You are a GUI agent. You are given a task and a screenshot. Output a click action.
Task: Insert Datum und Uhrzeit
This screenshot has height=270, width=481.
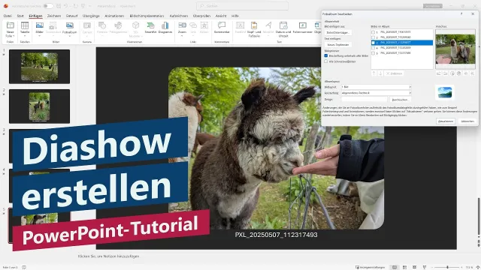[x=283, y=25]
